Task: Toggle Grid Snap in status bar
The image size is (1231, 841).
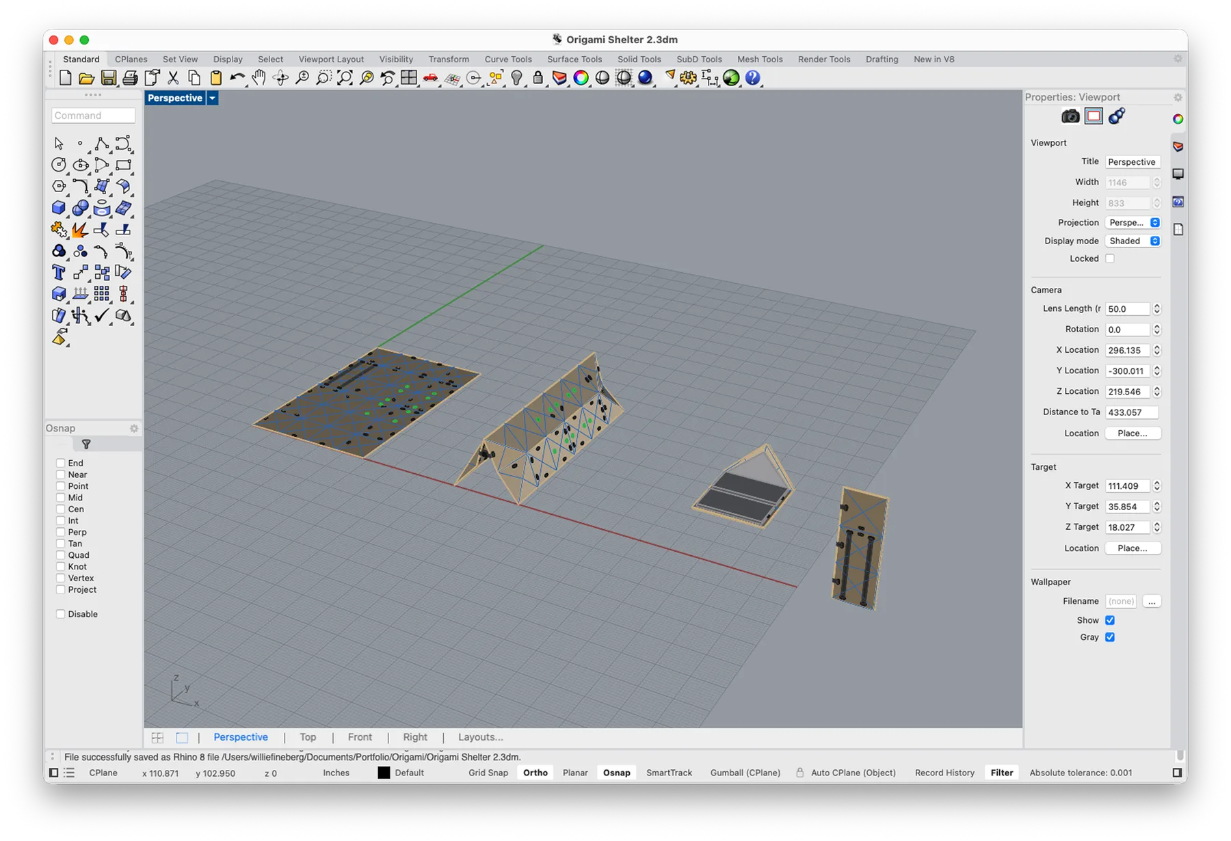Action: click(488, 773)
